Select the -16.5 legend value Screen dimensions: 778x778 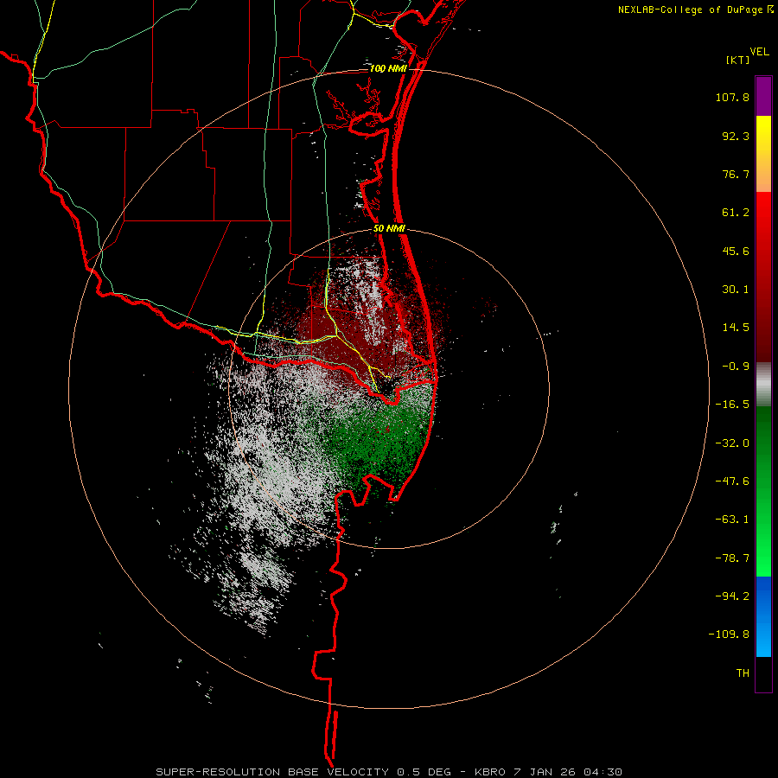tap(732, 405)
